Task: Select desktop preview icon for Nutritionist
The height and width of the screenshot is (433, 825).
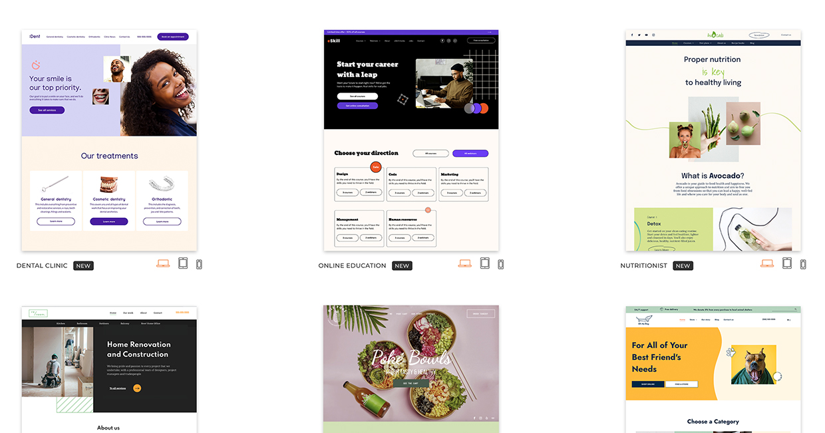Action: pyautogui.click(x=767, y=264)
